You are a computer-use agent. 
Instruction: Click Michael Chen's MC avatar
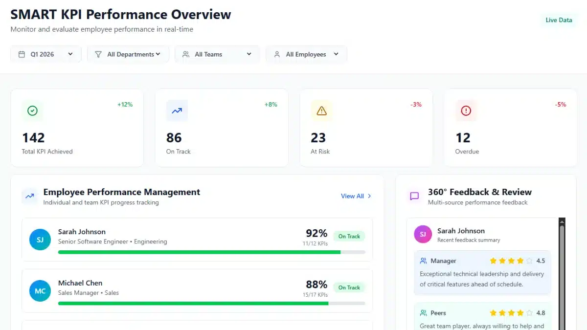(x=40, y=290)
